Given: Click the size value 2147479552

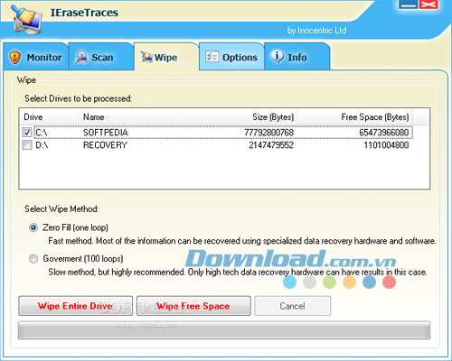Looking at the screenshot, I should [271, 145].
